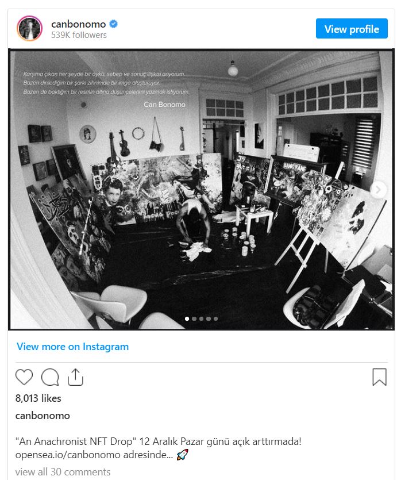Open canbonomo's round profile avatar
The height and width of the screenshot is (480, 401).
29,28
